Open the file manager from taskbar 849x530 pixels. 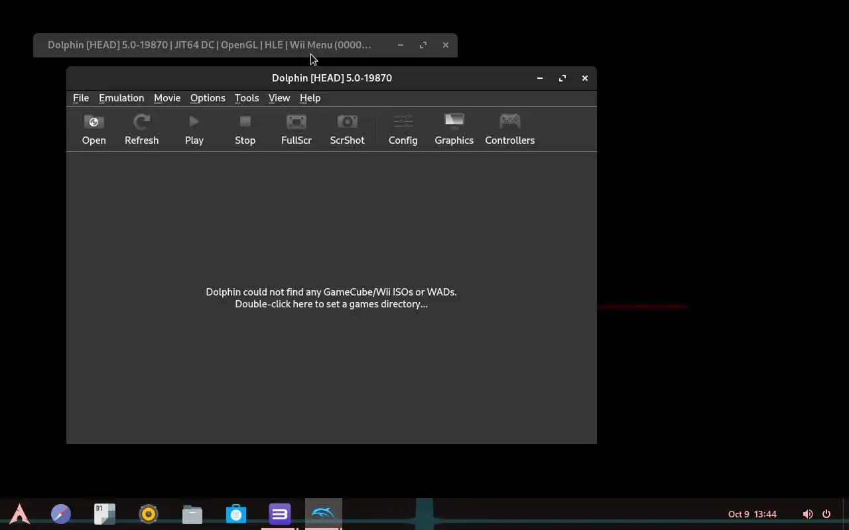click(192, 514)
